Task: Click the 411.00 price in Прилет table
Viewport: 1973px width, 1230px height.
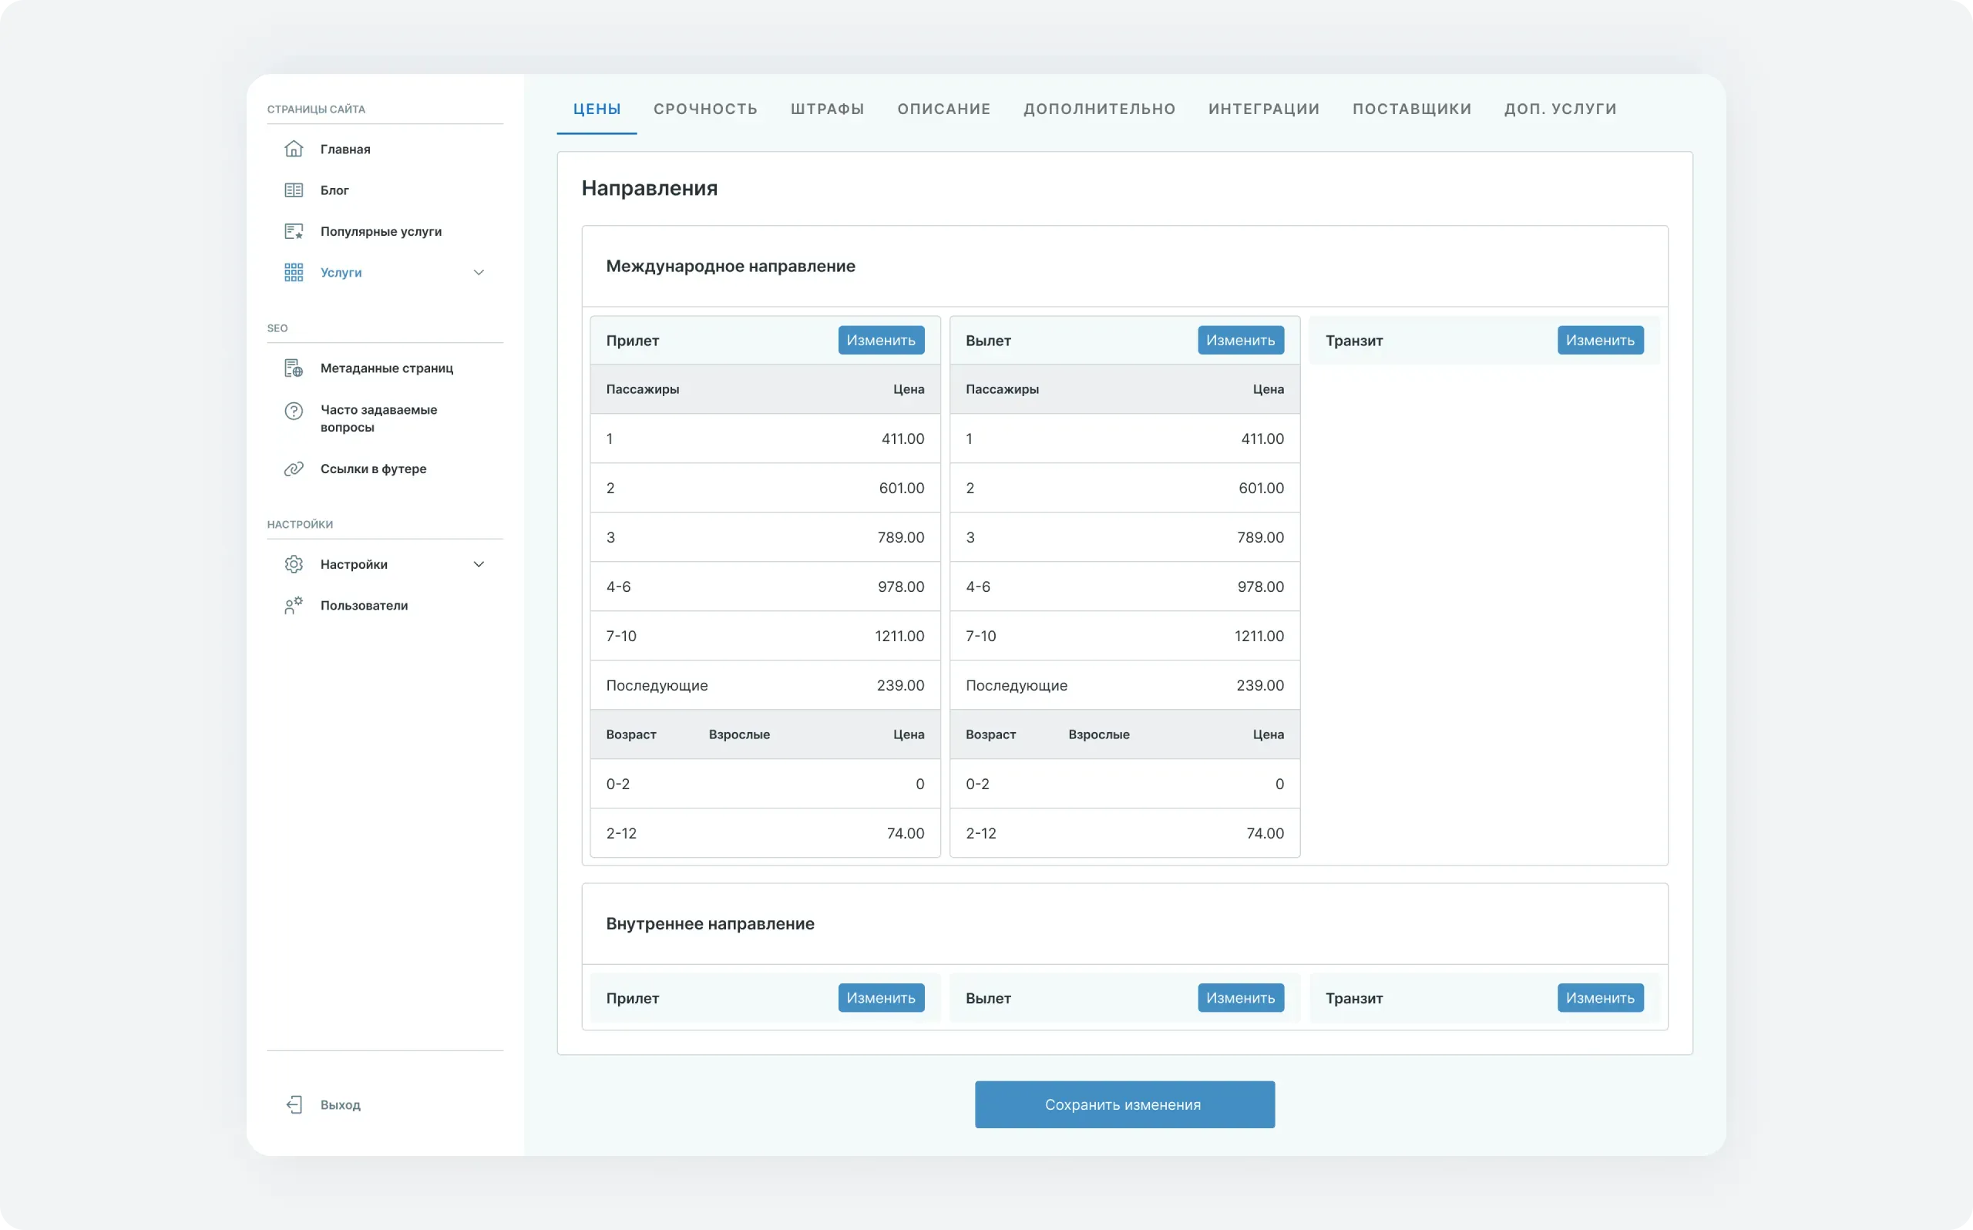Action: [902, 439]
